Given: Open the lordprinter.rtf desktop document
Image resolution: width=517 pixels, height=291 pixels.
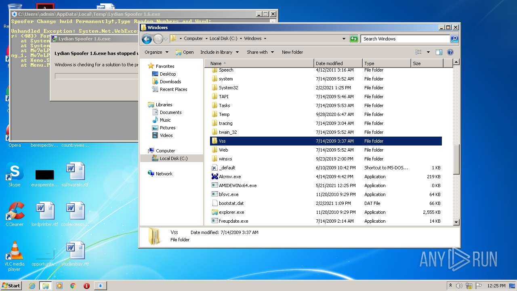Looking at the screenshot, I should (45, 214).
